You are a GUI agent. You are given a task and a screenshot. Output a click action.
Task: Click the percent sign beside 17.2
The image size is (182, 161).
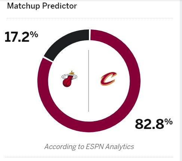point(34,34)
